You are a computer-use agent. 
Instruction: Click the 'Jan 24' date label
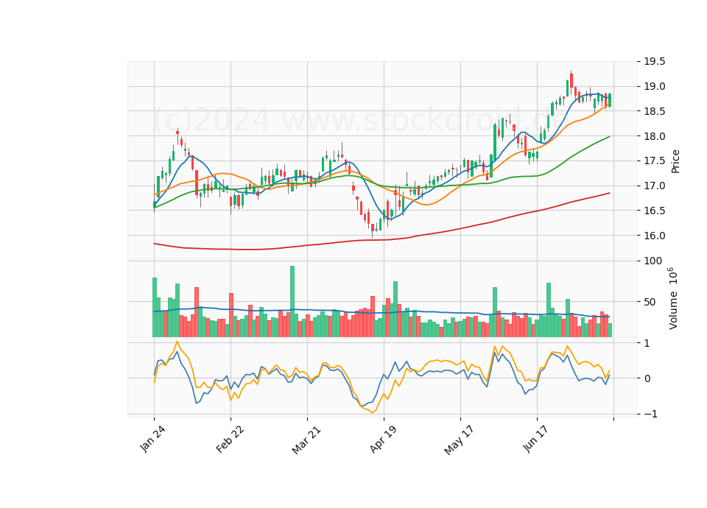(153, 439)
